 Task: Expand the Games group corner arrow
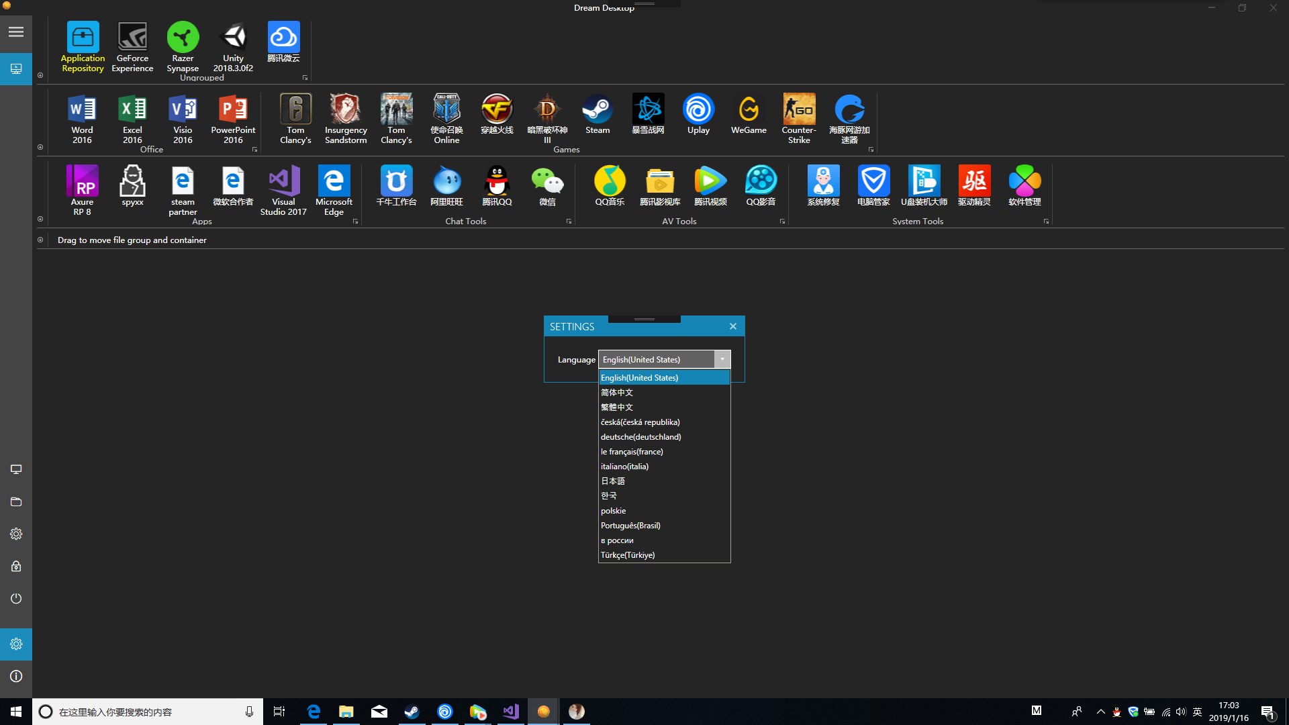[x=871, y=150]
